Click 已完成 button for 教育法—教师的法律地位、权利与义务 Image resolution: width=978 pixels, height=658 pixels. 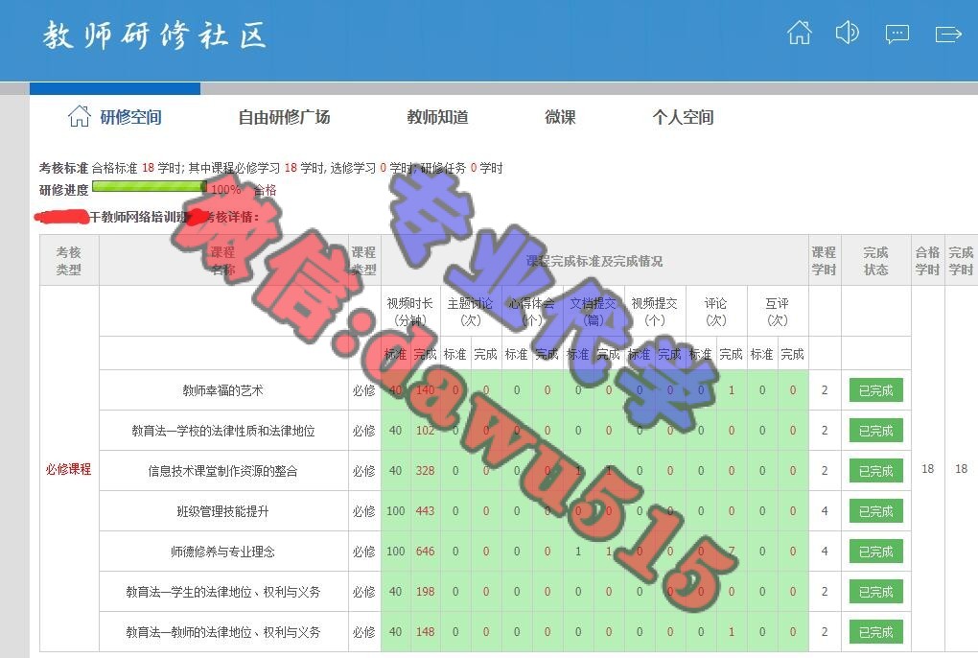(x=875, y=632)
